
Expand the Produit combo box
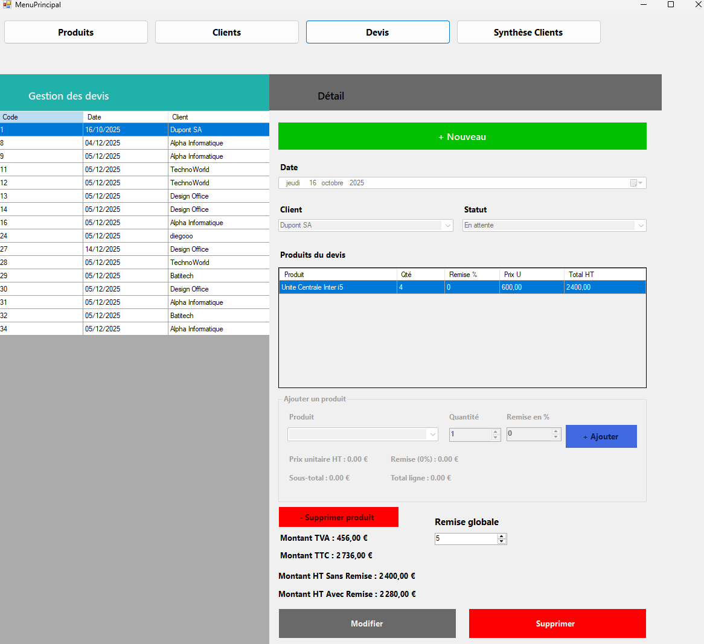pos(432,435)
